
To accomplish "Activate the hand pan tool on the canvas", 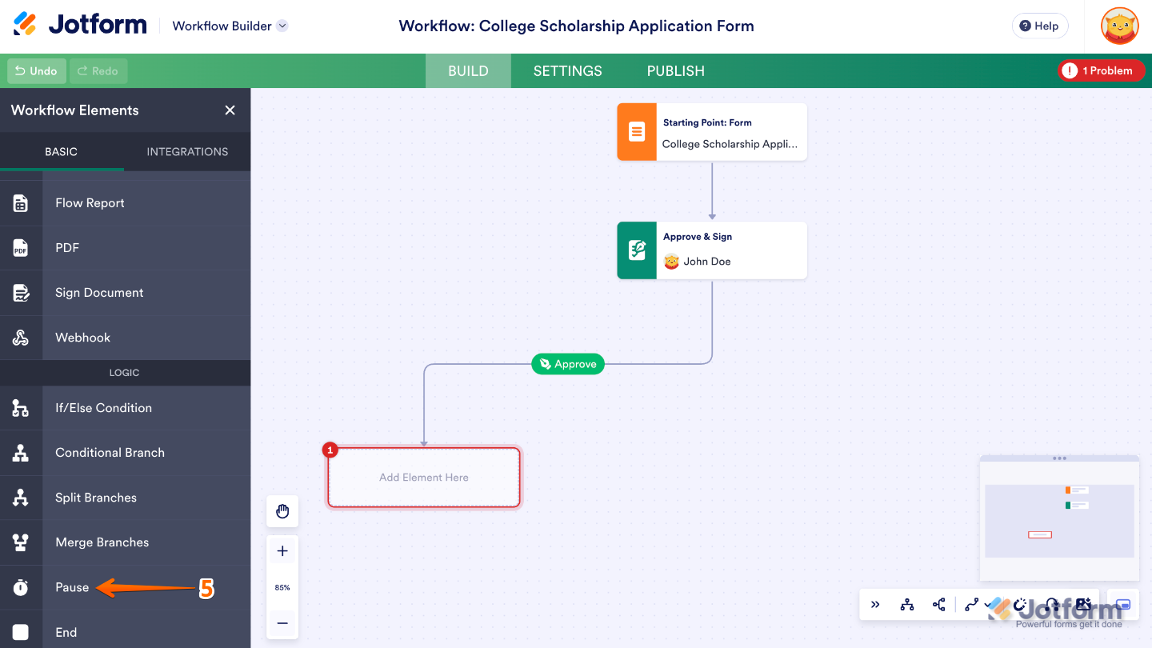I will [x=282, y=511].
